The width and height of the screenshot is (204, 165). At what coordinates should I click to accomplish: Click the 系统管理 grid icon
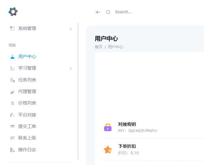[12, 28]
